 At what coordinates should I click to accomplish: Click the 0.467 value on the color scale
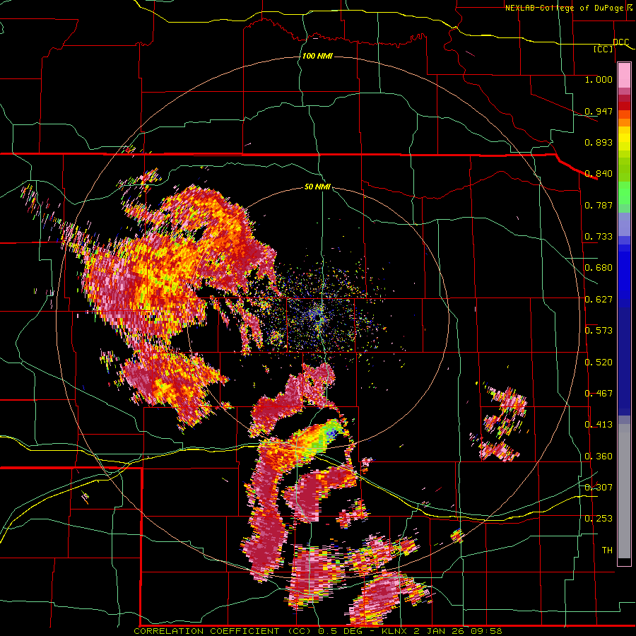(x=599, y=394)
